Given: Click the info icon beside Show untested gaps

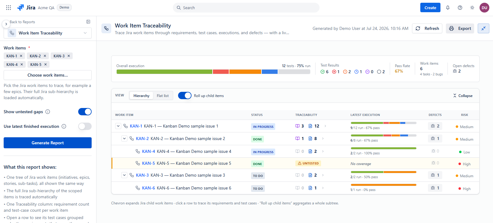Looking at the screenshot, I should (48, 112).
